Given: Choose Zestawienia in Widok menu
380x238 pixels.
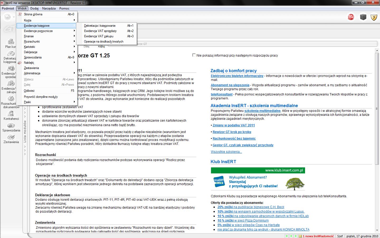Looking at the screenshot, I should [x=46, y=68].
